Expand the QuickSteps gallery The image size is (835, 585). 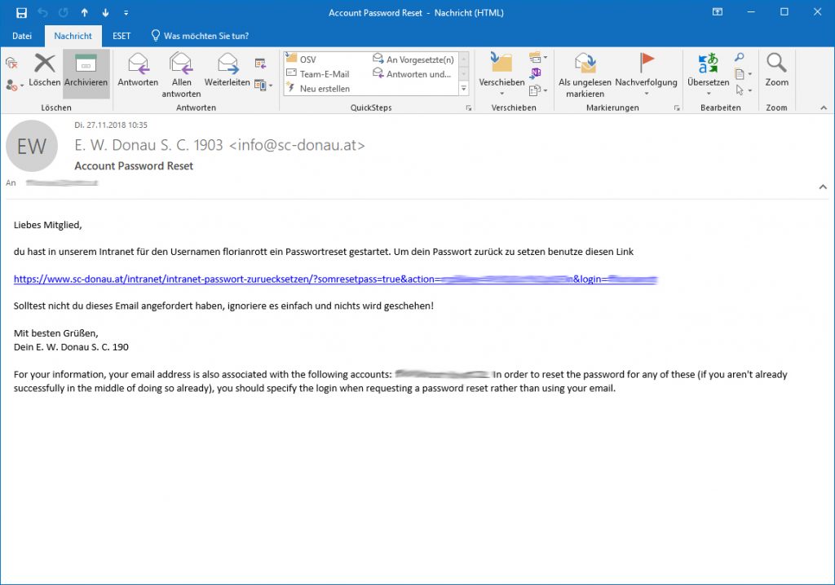(464, 89)
